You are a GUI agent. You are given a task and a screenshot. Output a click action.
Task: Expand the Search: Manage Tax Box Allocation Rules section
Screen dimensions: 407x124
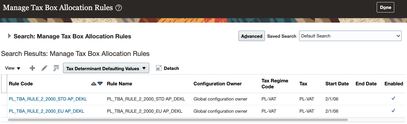coord(10,36)
